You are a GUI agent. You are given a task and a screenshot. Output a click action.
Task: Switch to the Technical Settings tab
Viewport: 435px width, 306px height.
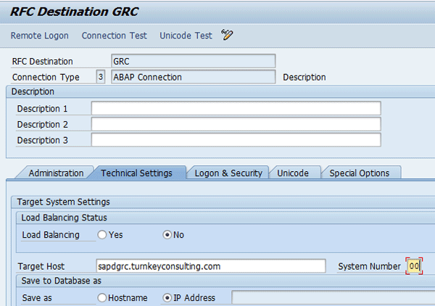coord(136,173)
